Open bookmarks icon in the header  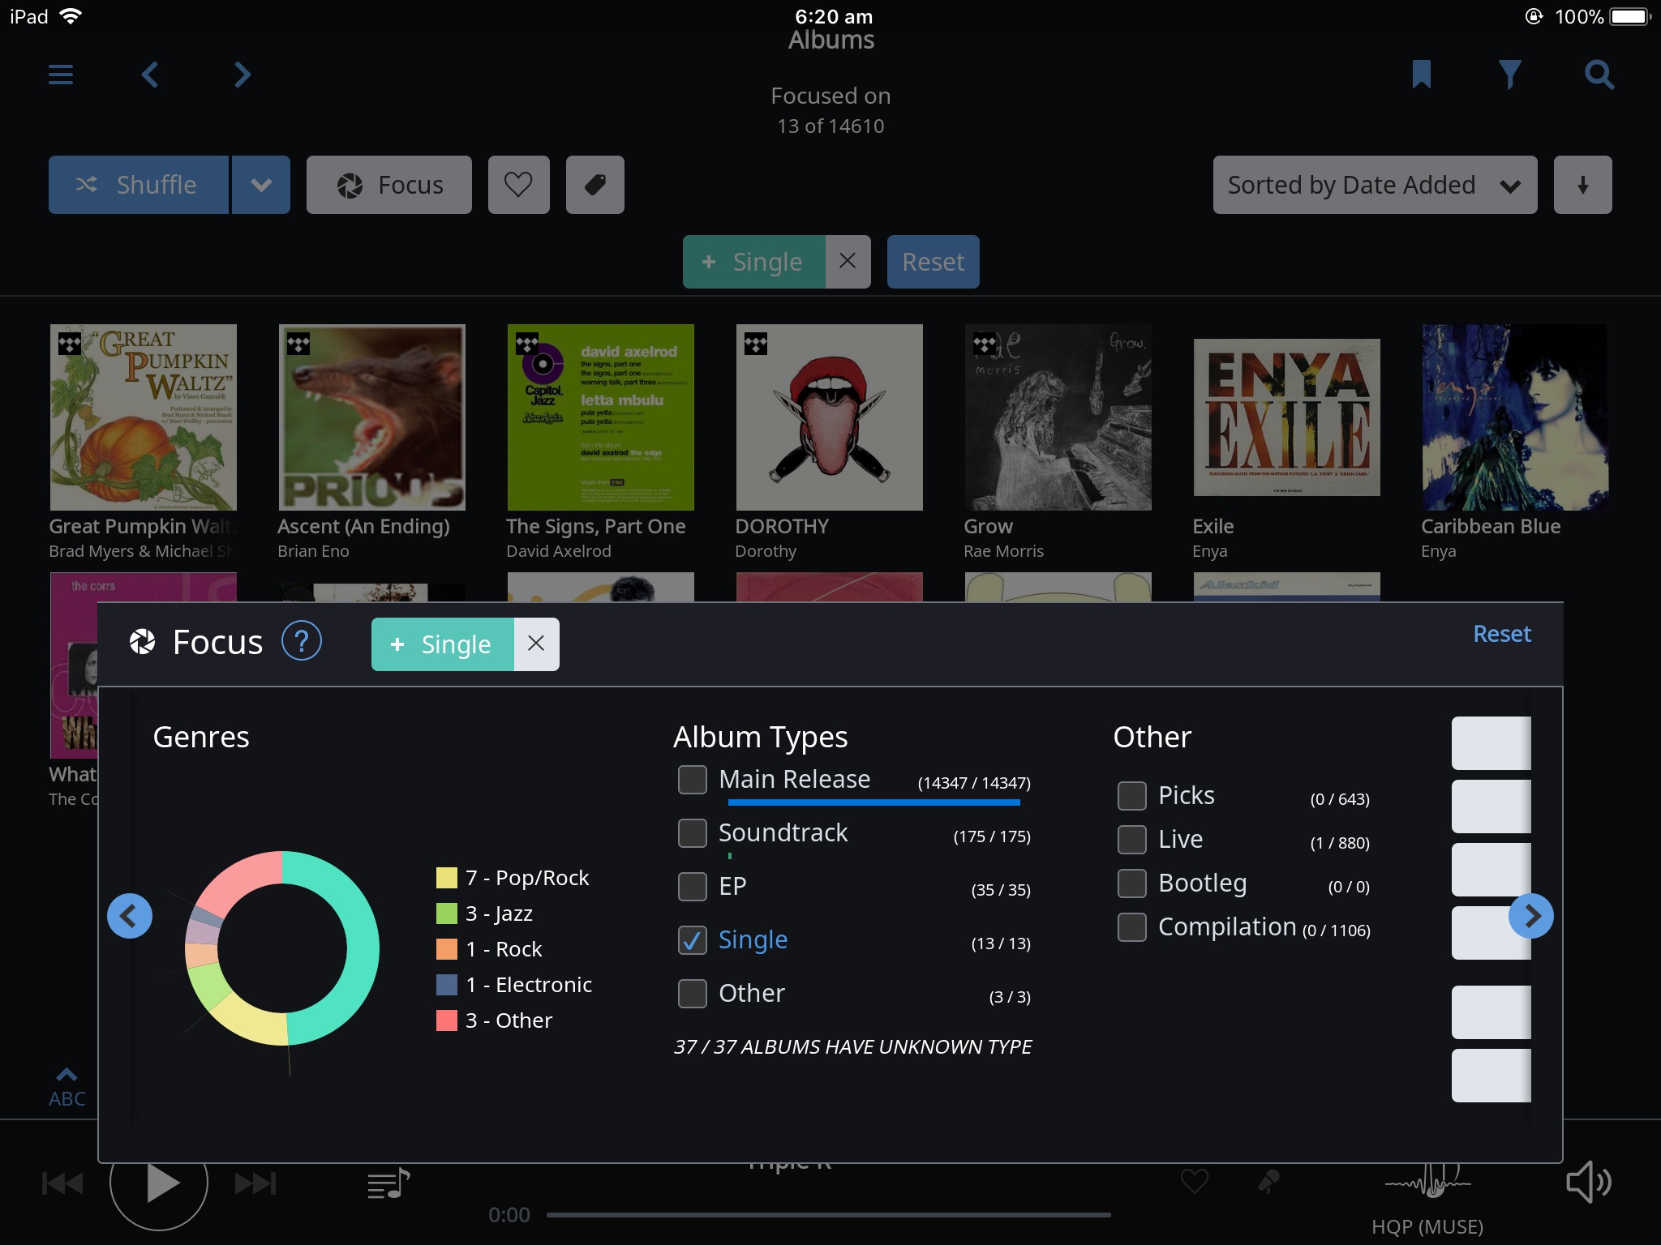pos(1421,75)
